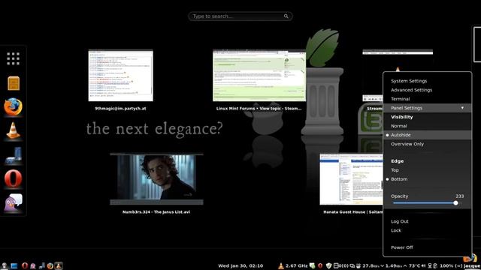This screenshot has height=270, width=481.
Task: Click inside the Type to search field
Action: pos(240,16)
